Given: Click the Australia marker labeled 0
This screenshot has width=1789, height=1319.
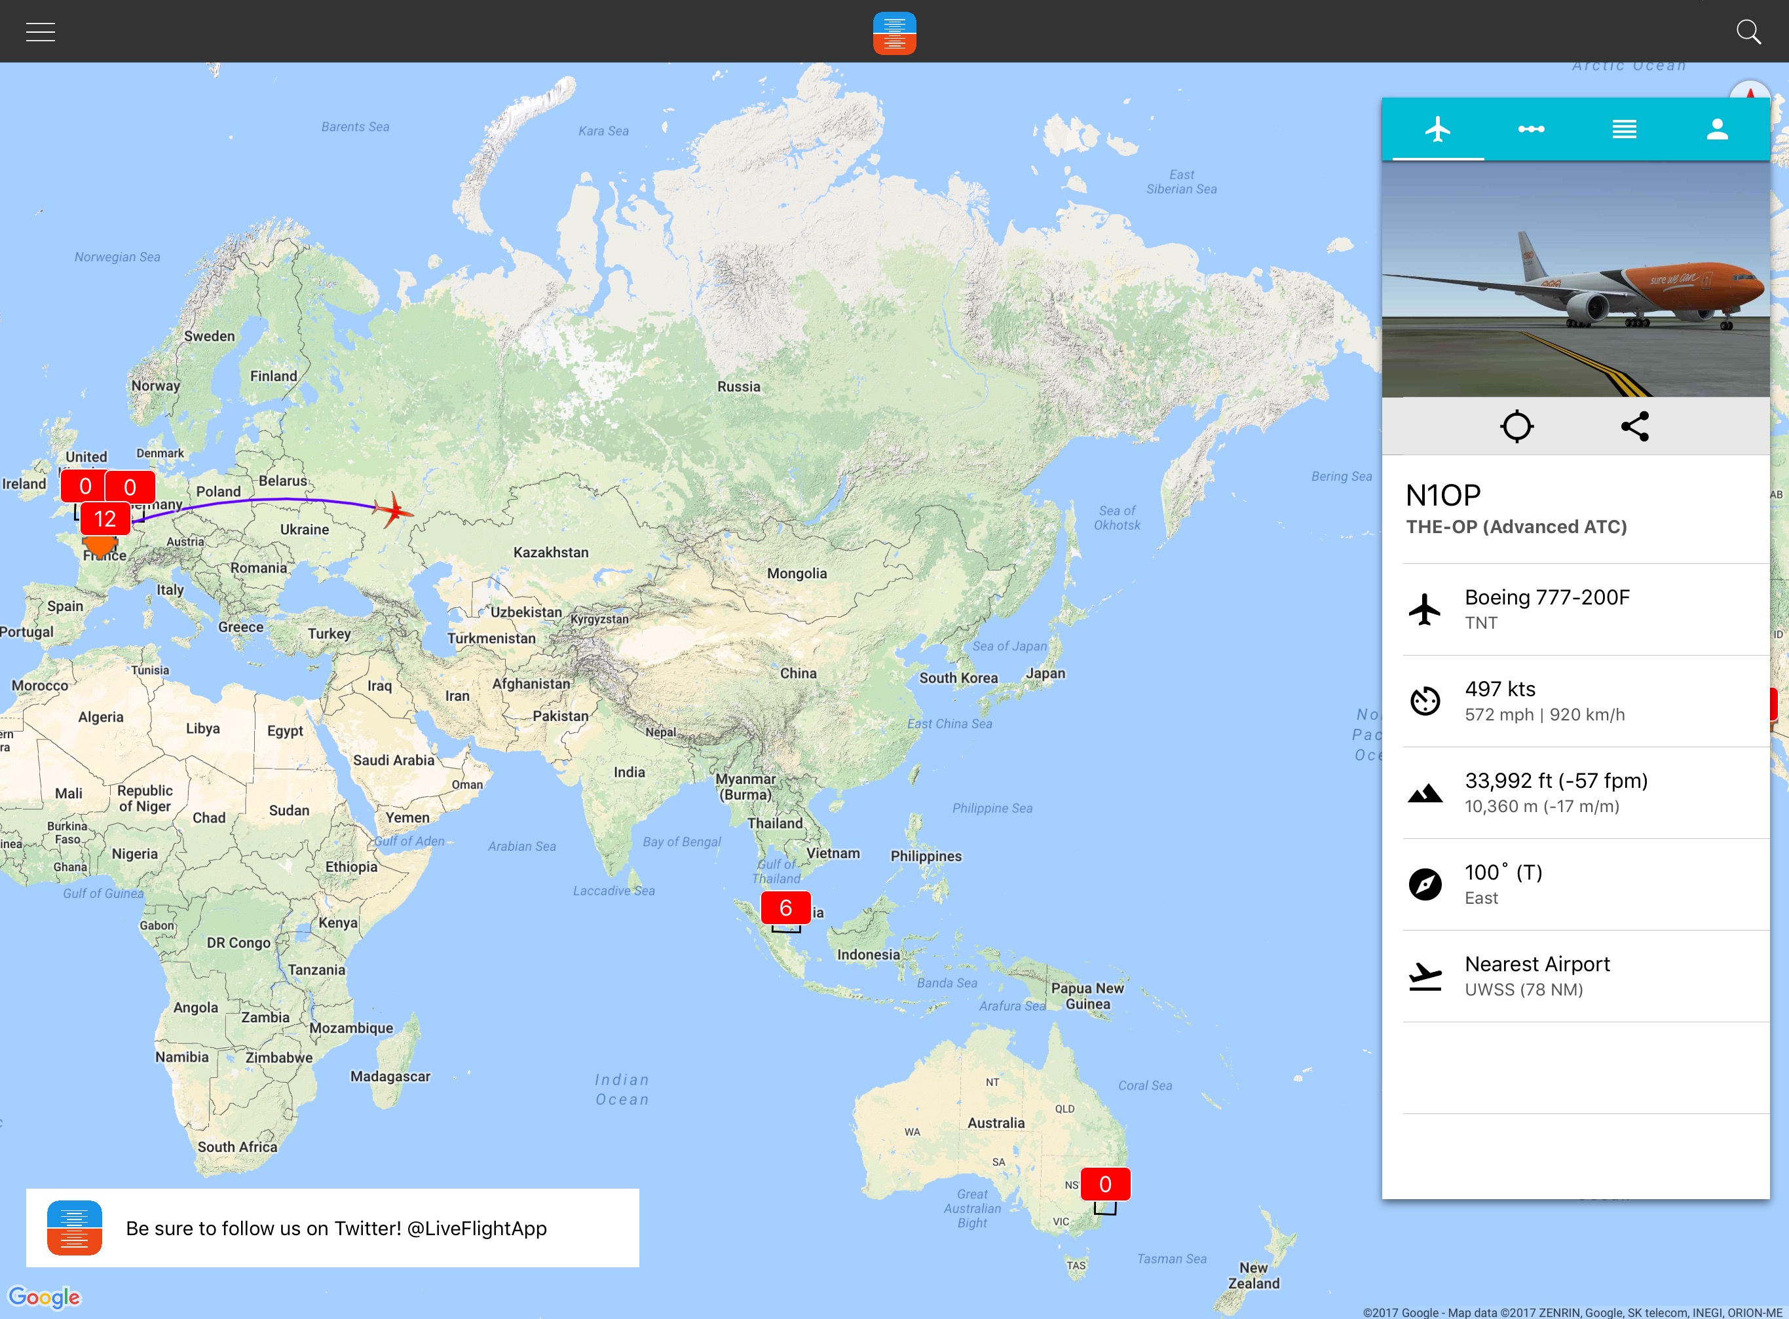Looking at the screenshot, I should [1104, 1184].
